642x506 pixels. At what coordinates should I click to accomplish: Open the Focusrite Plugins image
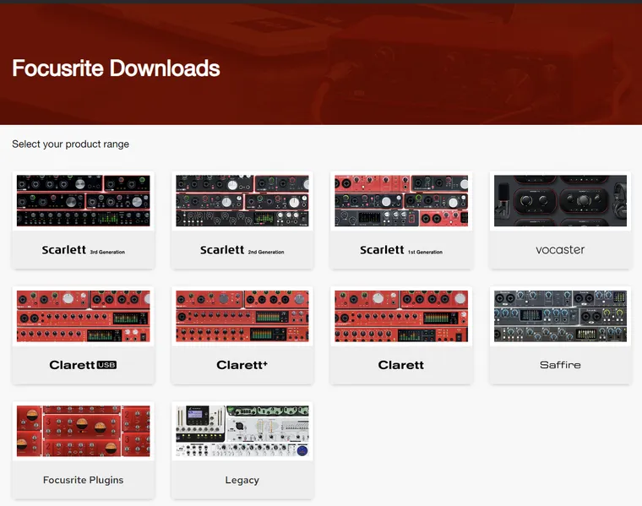click(83, 431)
